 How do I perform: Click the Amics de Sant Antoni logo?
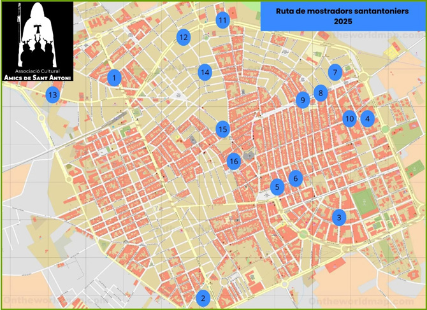click(38, 42)
